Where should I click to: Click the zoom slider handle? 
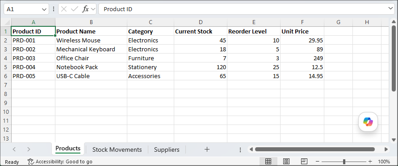(344, 162)
